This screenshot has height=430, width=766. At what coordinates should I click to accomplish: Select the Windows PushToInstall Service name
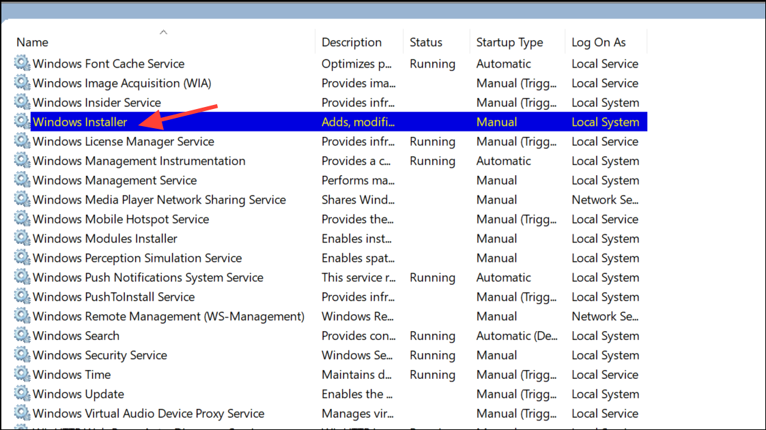(x=114, y=297)
